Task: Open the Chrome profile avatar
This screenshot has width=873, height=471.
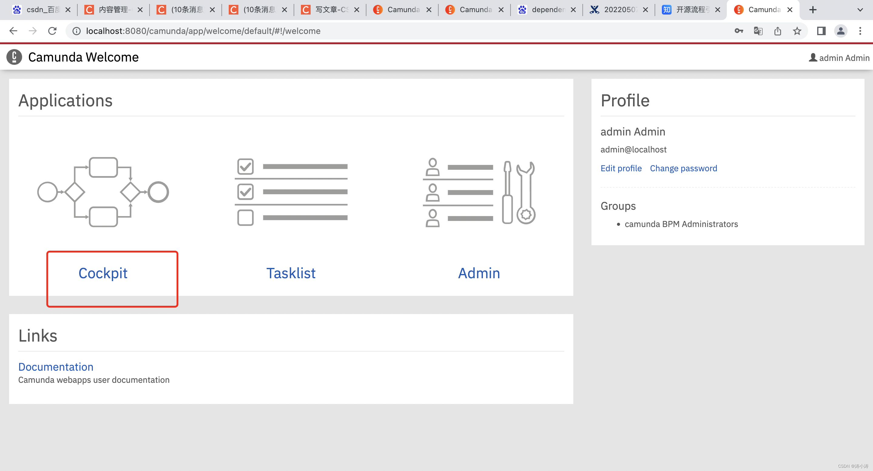Action: coord(841,31)
